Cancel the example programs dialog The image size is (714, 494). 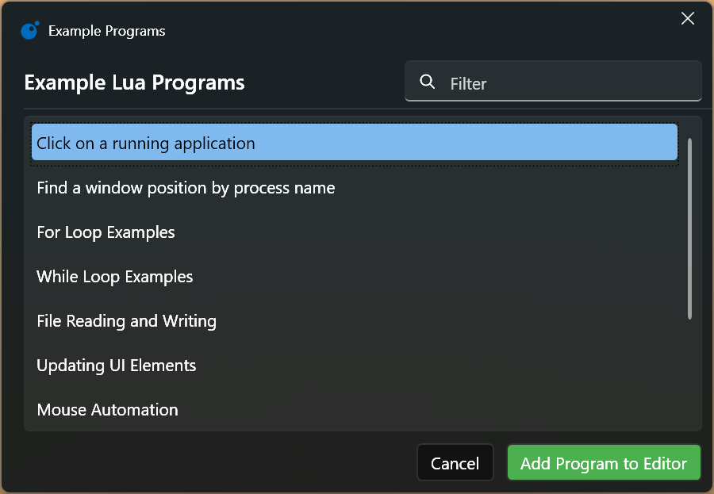[x=455, y=463]
